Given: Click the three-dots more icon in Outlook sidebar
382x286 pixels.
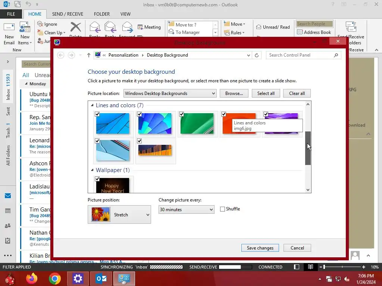Looking at the screenshot, I should point(8,255).
